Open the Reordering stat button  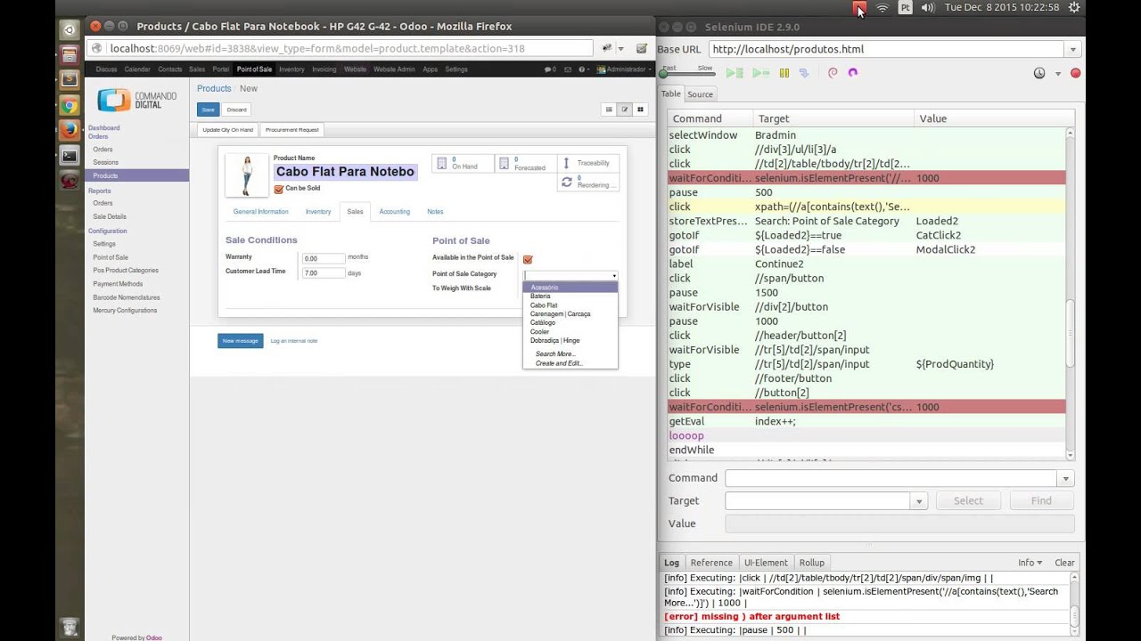click(587, 182)
